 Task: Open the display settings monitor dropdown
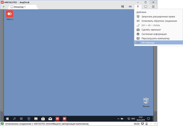[146, 6]
